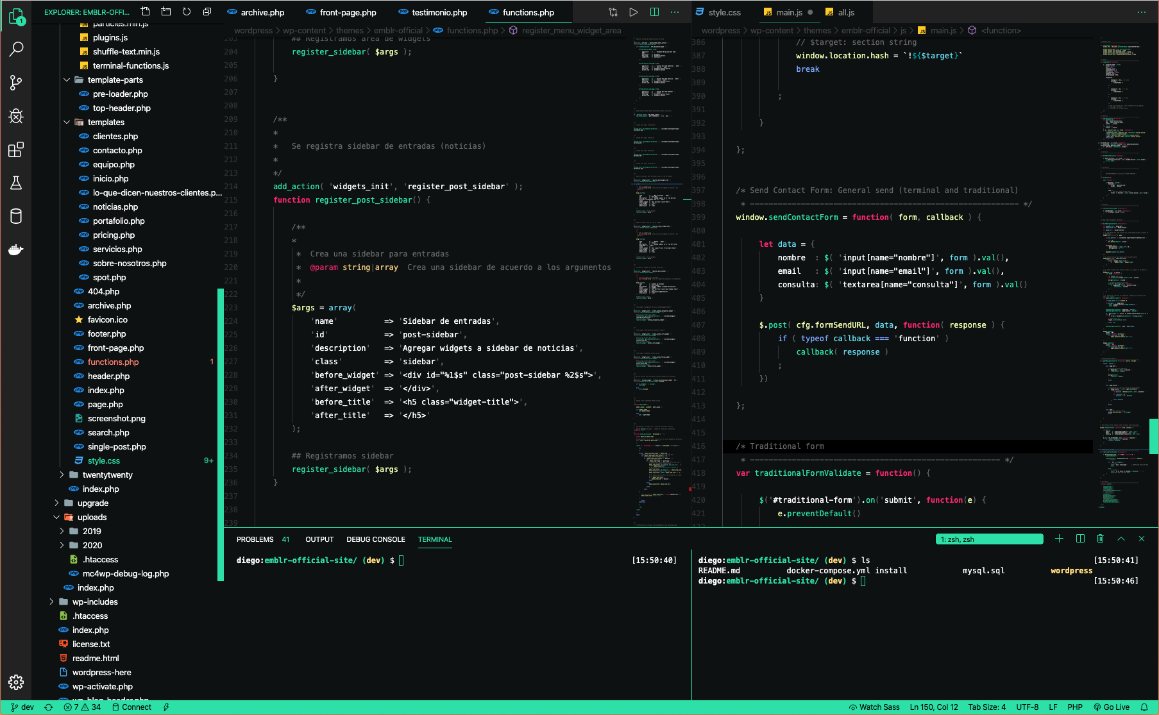Open the Extensions view
The image size is (1159, 715).
tap(16, 149)
